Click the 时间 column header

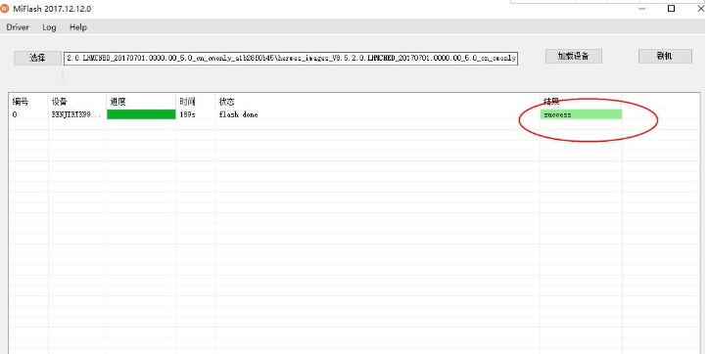pyautogui.click(x=187, y=102)
